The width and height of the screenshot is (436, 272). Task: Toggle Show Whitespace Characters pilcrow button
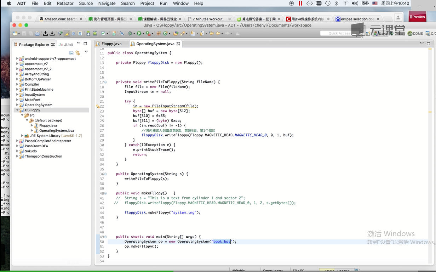pyautogui.click(x=80, y=33)
